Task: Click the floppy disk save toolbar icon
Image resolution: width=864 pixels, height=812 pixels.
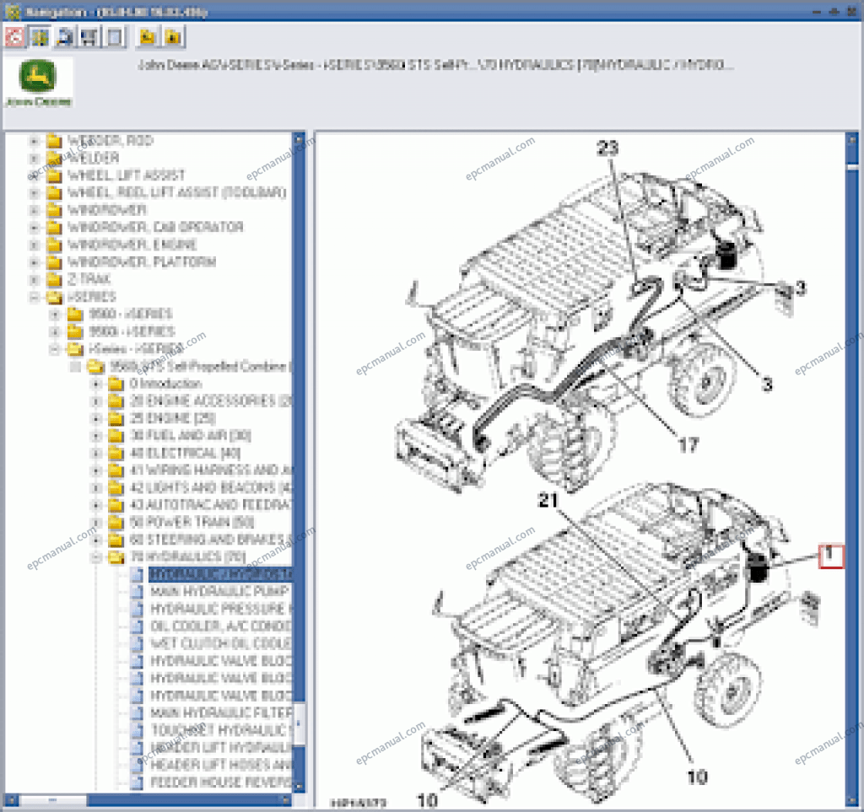Action: (x=89, y=37)
